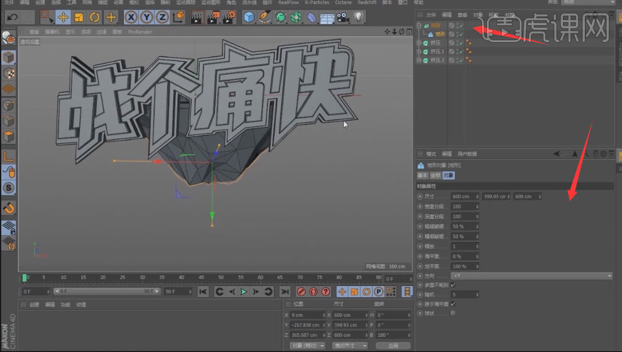
Task: Click the timeline preview range slider bar
Action: [107, 291]
